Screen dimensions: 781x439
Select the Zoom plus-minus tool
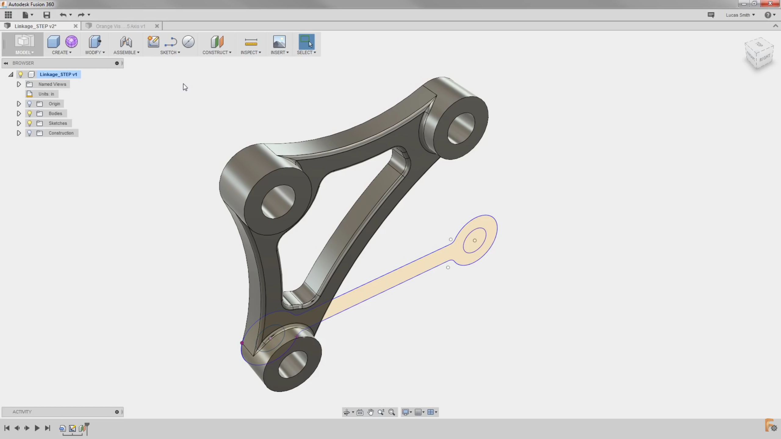(x=381, y=412)
